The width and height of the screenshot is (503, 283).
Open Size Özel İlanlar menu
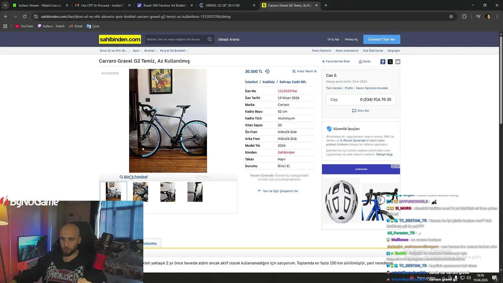(373, 51)
